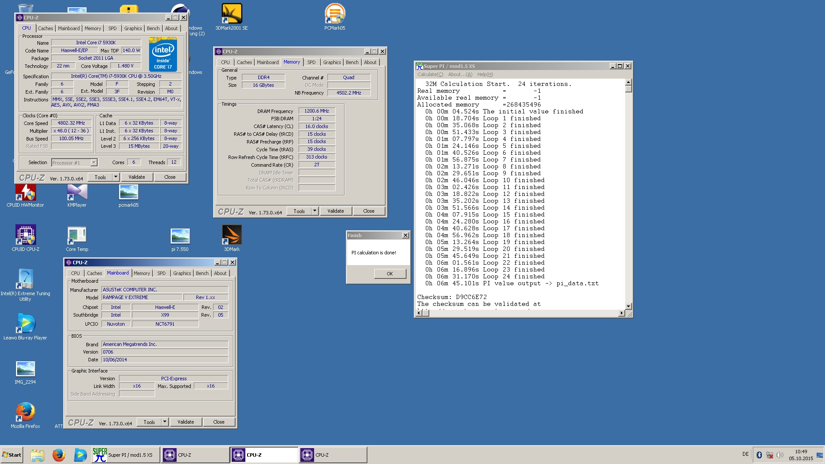Expand Tools dropdown arrow in Memory window
The image size is (825, 464).
tap(315, 211)
